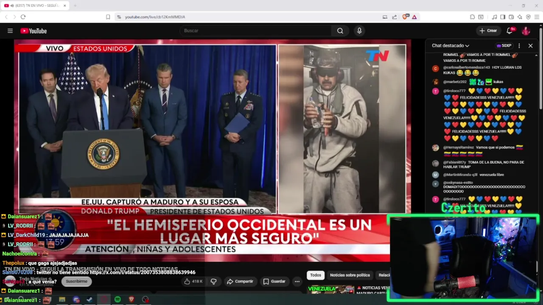Close the live chat panel

point(530,45)
